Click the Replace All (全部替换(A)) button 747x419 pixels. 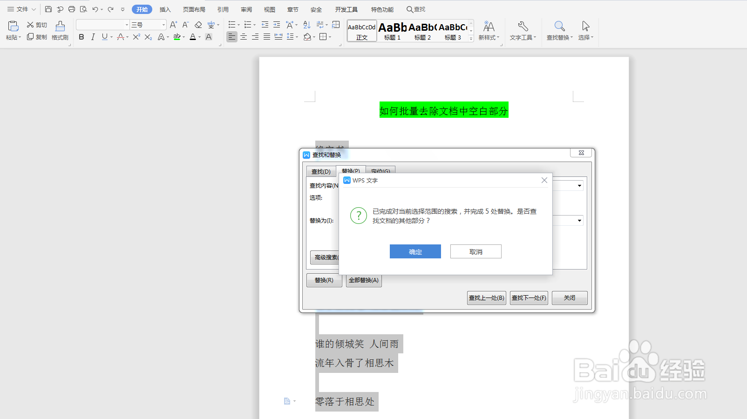click(x=364, y=280)
